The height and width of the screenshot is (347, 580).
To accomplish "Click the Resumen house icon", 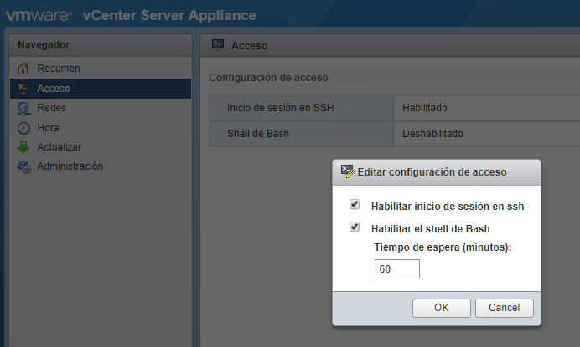I will [23, 69].
